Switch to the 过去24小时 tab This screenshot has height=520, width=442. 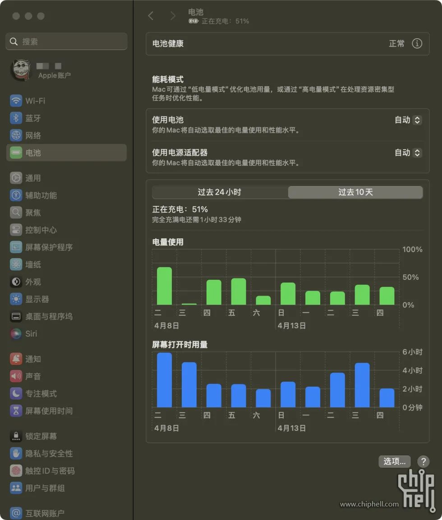point(220,192)
